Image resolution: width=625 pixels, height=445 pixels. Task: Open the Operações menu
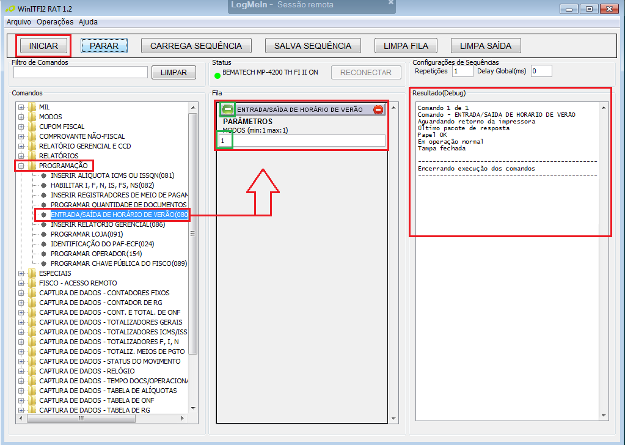tap(55, 21)
